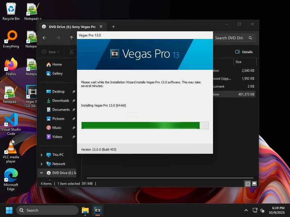Open Visual Studio Code desktop shortcut
290x217 pixels.
click(x=11, y=124)
